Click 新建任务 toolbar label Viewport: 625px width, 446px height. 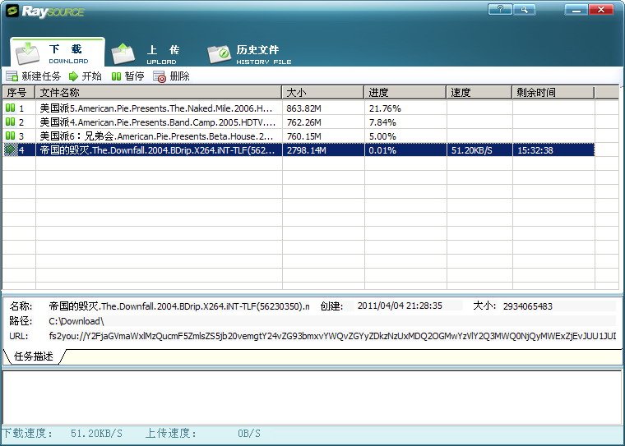coord(41,76)
